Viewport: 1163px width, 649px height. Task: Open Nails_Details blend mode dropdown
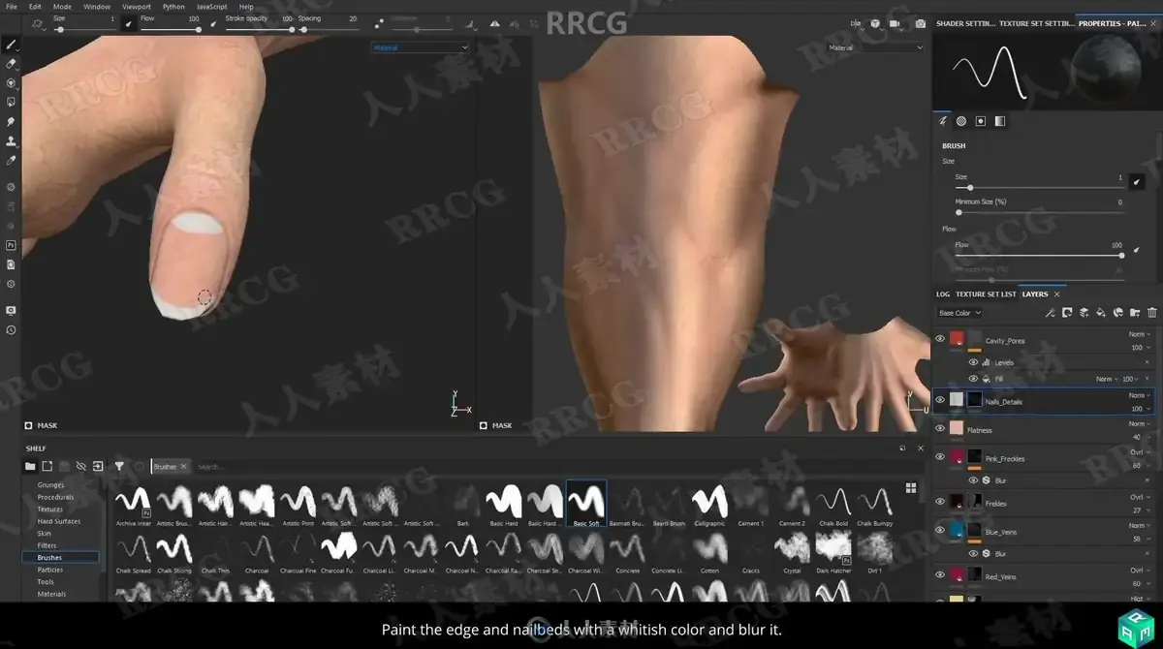point(1140,395)
